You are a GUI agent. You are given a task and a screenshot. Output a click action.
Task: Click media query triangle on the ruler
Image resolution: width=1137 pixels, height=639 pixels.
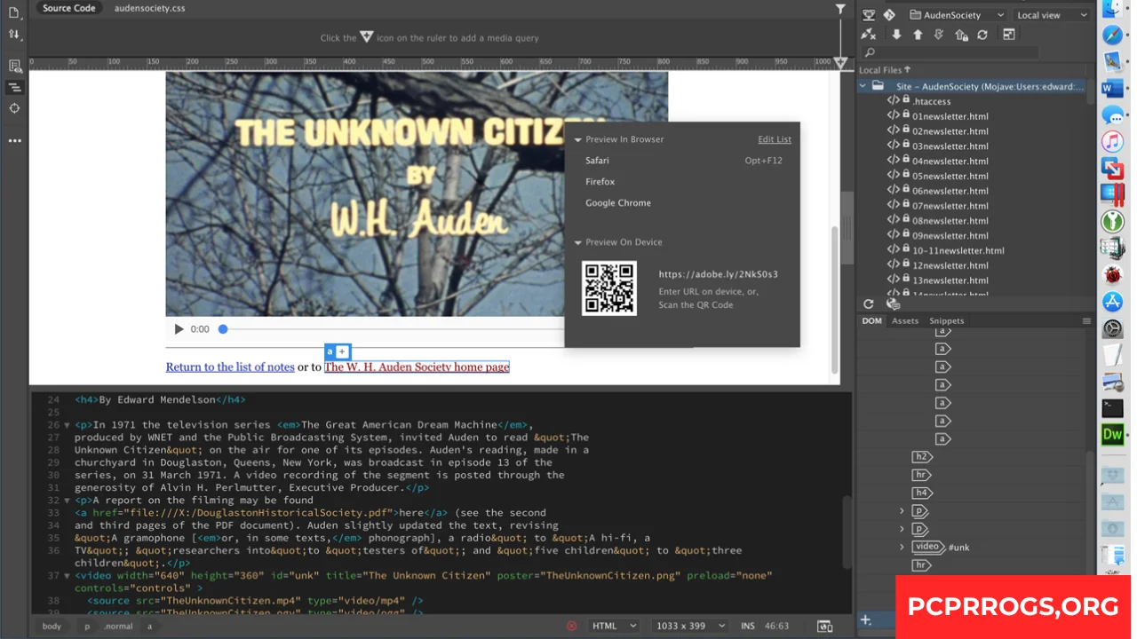[840, 62]
